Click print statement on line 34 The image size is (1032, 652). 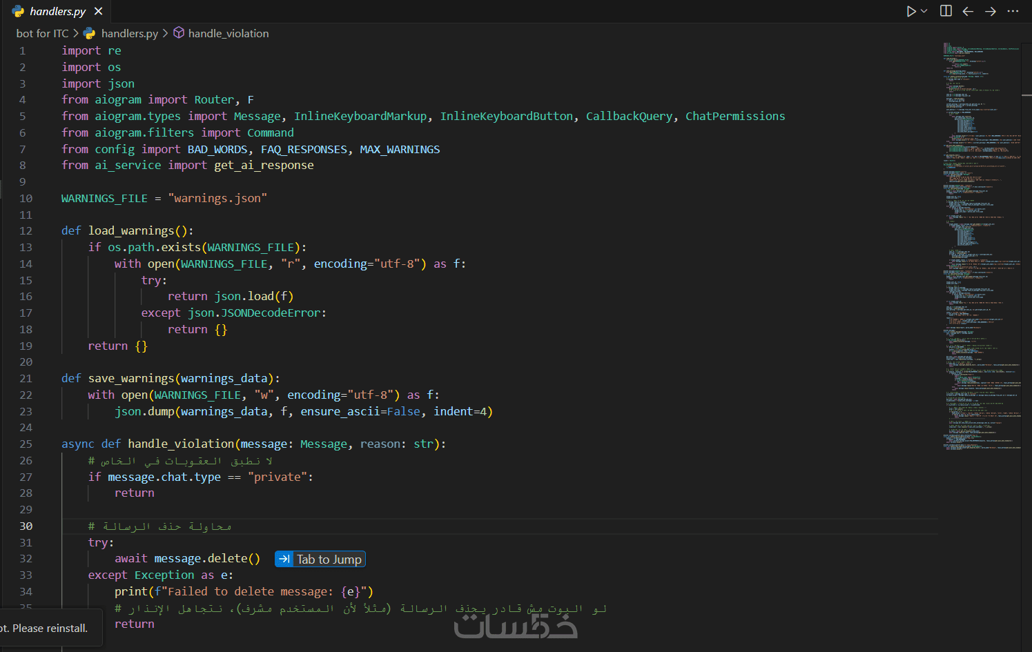point(244,591)
